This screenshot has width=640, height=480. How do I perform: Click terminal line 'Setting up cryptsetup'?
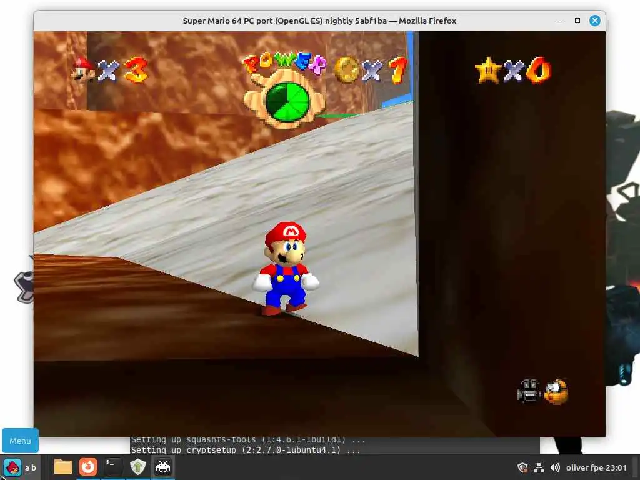[x=245, y=450]
